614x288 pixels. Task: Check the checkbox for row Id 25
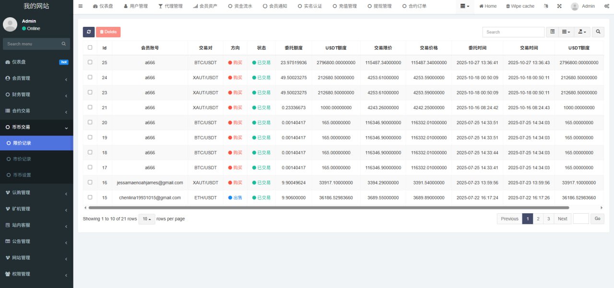(90, 62)
